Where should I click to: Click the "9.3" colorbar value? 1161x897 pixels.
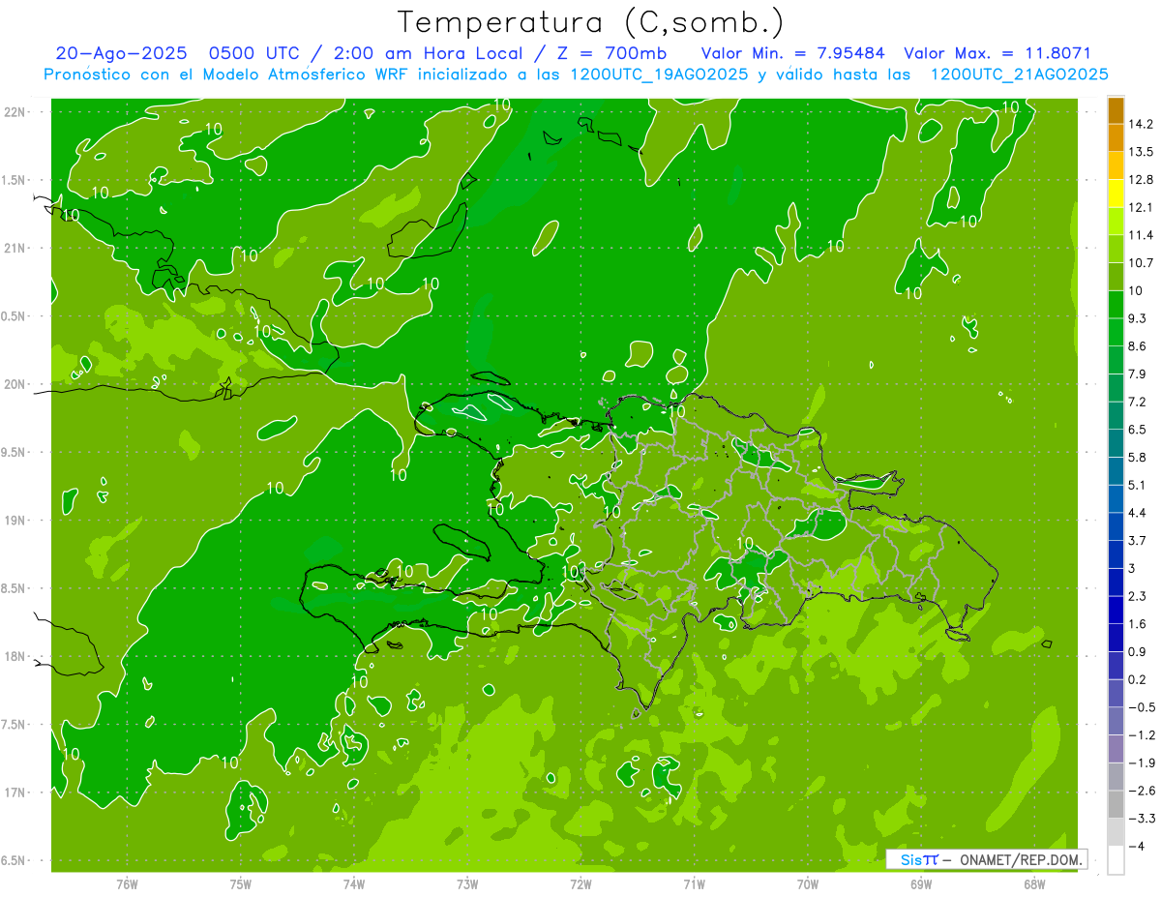(x=1137, y=318)
